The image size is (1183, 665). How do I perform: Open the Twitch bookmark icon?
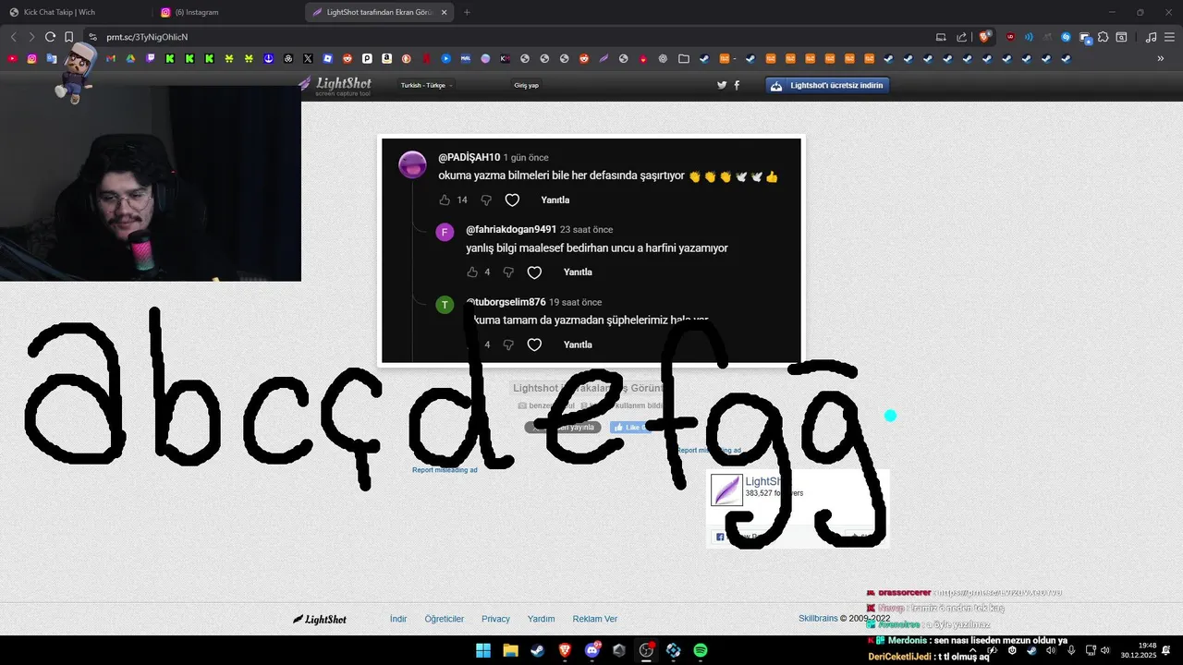(151, 58)
